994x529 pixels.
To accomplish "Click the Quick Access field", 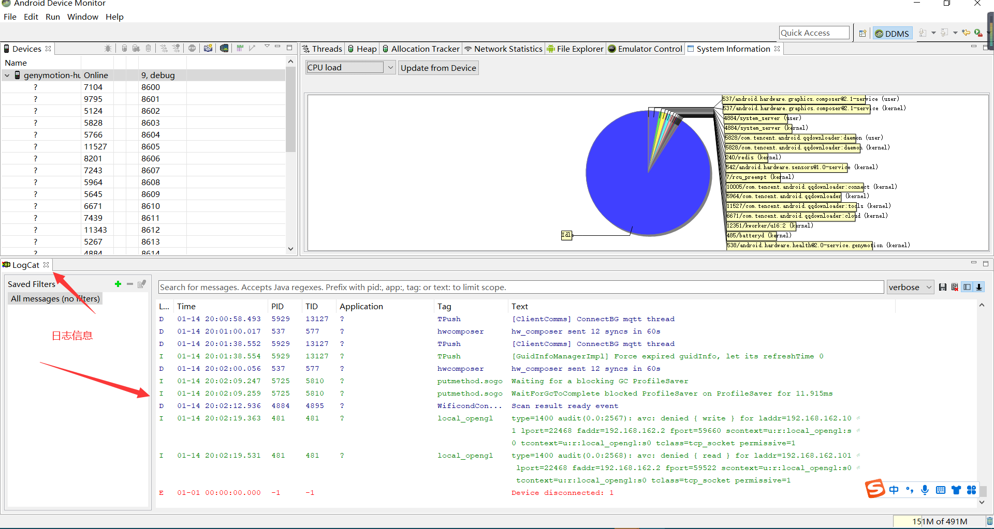I will 814,33.
